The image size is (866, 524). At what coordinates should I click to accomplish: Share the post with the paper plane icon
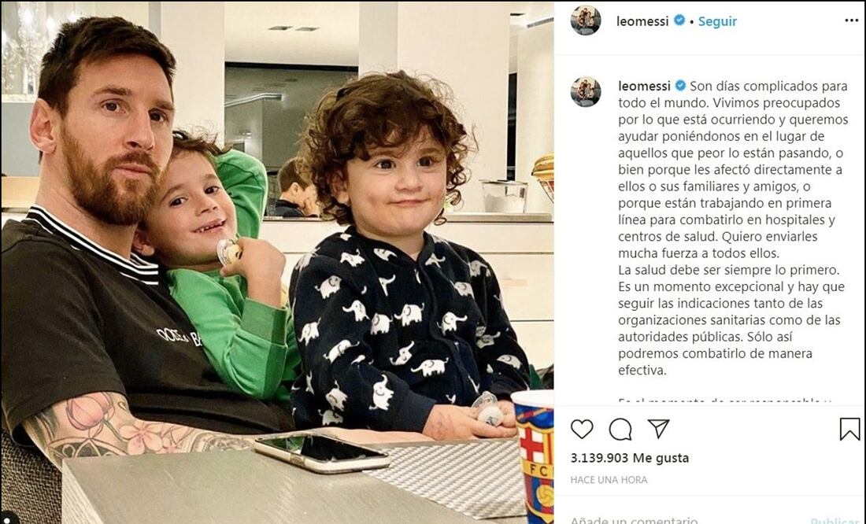click(x=658, y=429)
